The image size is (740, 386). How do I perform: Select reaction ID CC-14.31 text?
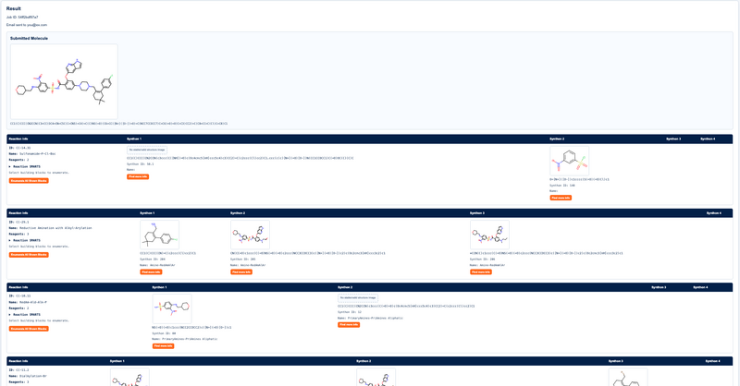coord(19,148)
